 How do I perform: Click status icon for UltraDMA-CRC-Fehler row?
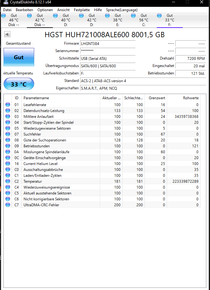8,205
